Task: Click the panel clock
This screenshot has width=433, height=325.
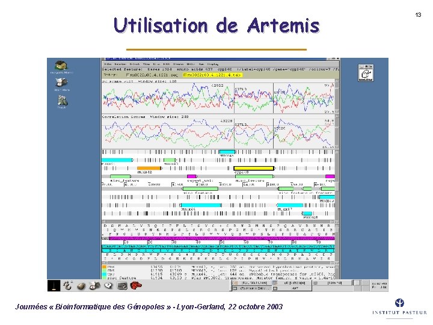Action: tap(379, 285)
